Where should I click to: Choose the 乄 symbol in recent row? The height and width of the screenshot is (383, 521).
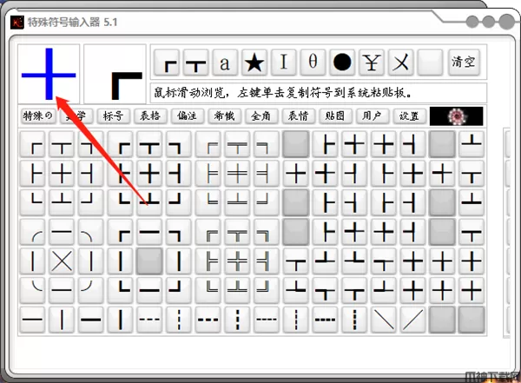coord(400,63)
